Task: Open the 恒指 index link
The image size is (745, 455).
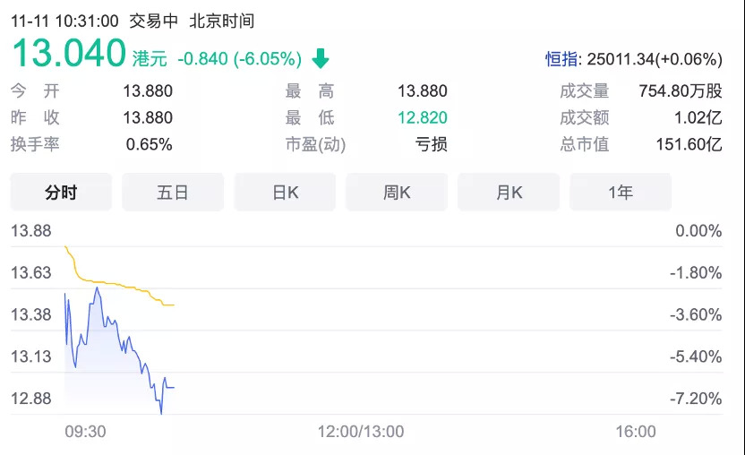Action: click(563, 60)
